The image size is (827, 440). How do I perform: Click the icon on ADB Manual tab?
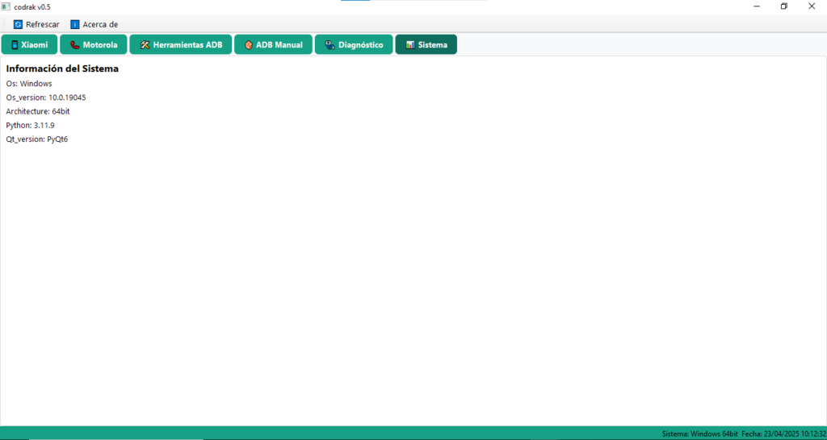click(248, 45)
